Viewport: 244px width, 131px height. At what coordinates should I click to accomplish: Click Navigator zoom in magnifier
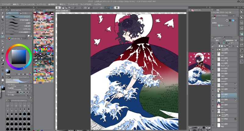[x=201, y=127]
